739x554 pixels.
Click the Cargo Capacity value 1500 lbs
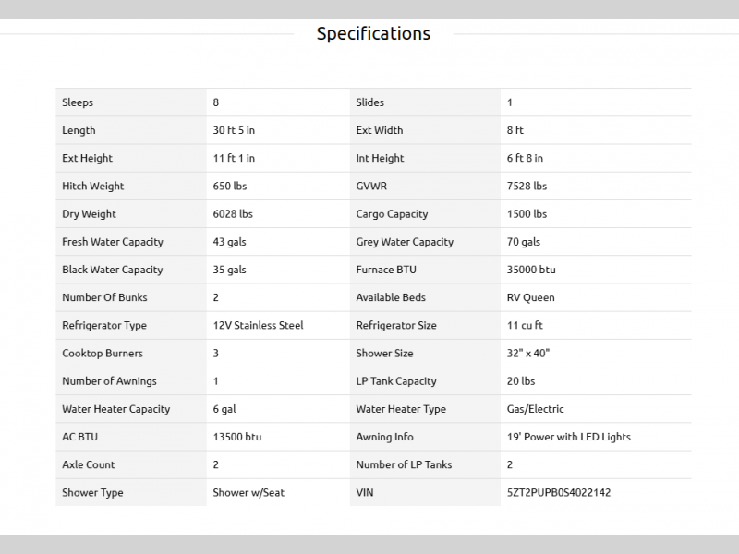[x=527, y=213]
